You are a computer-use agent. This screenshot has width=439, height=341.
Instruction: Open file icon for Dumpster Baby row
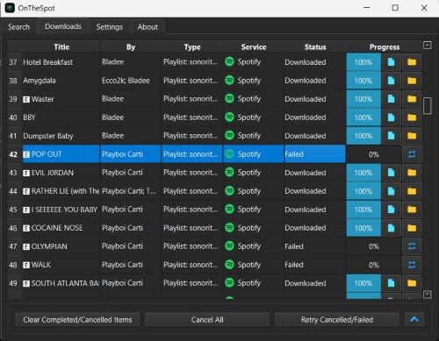pyautogui.click(x=391, y=136)
